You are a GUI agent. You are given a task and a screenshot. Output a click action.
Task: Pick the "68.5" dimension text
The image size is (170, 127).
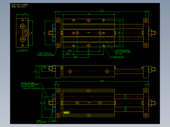(76, 57)
